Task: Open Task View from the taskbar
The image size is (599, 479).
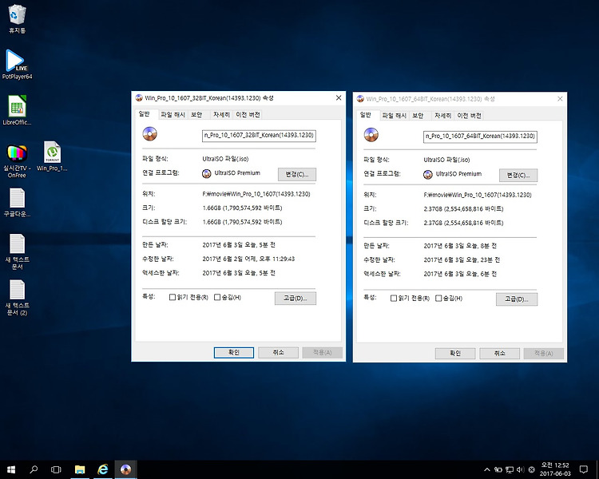Action: 56,469
